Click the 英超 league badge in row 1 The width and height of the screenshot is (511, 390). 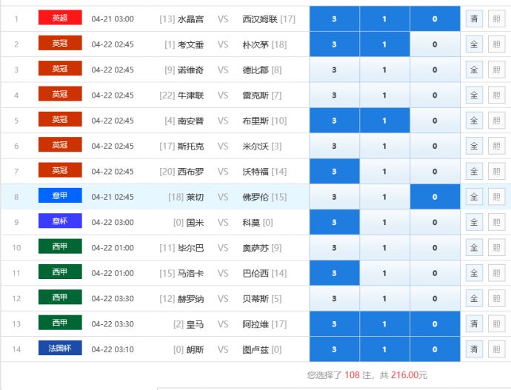click(x=60, y=18)
